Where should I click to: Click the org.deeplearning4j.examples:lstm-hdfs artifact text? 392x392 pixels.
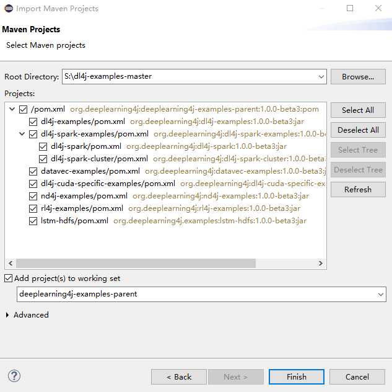(210, 221)
